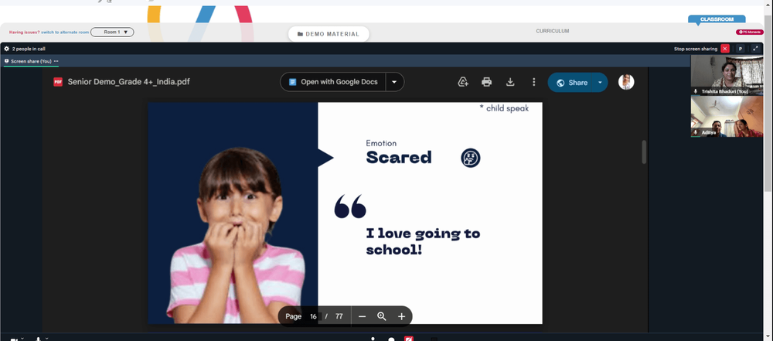This screenshot has width=773, height=341.
Task: Click switch to alternate room link
Action: point(65,32)
